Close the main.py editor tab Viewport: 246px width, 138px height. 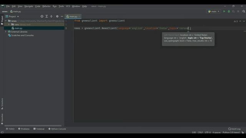(x=80, y=16)
